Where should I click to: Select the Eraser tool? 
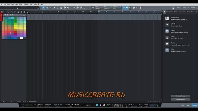[x=54, y=8]
